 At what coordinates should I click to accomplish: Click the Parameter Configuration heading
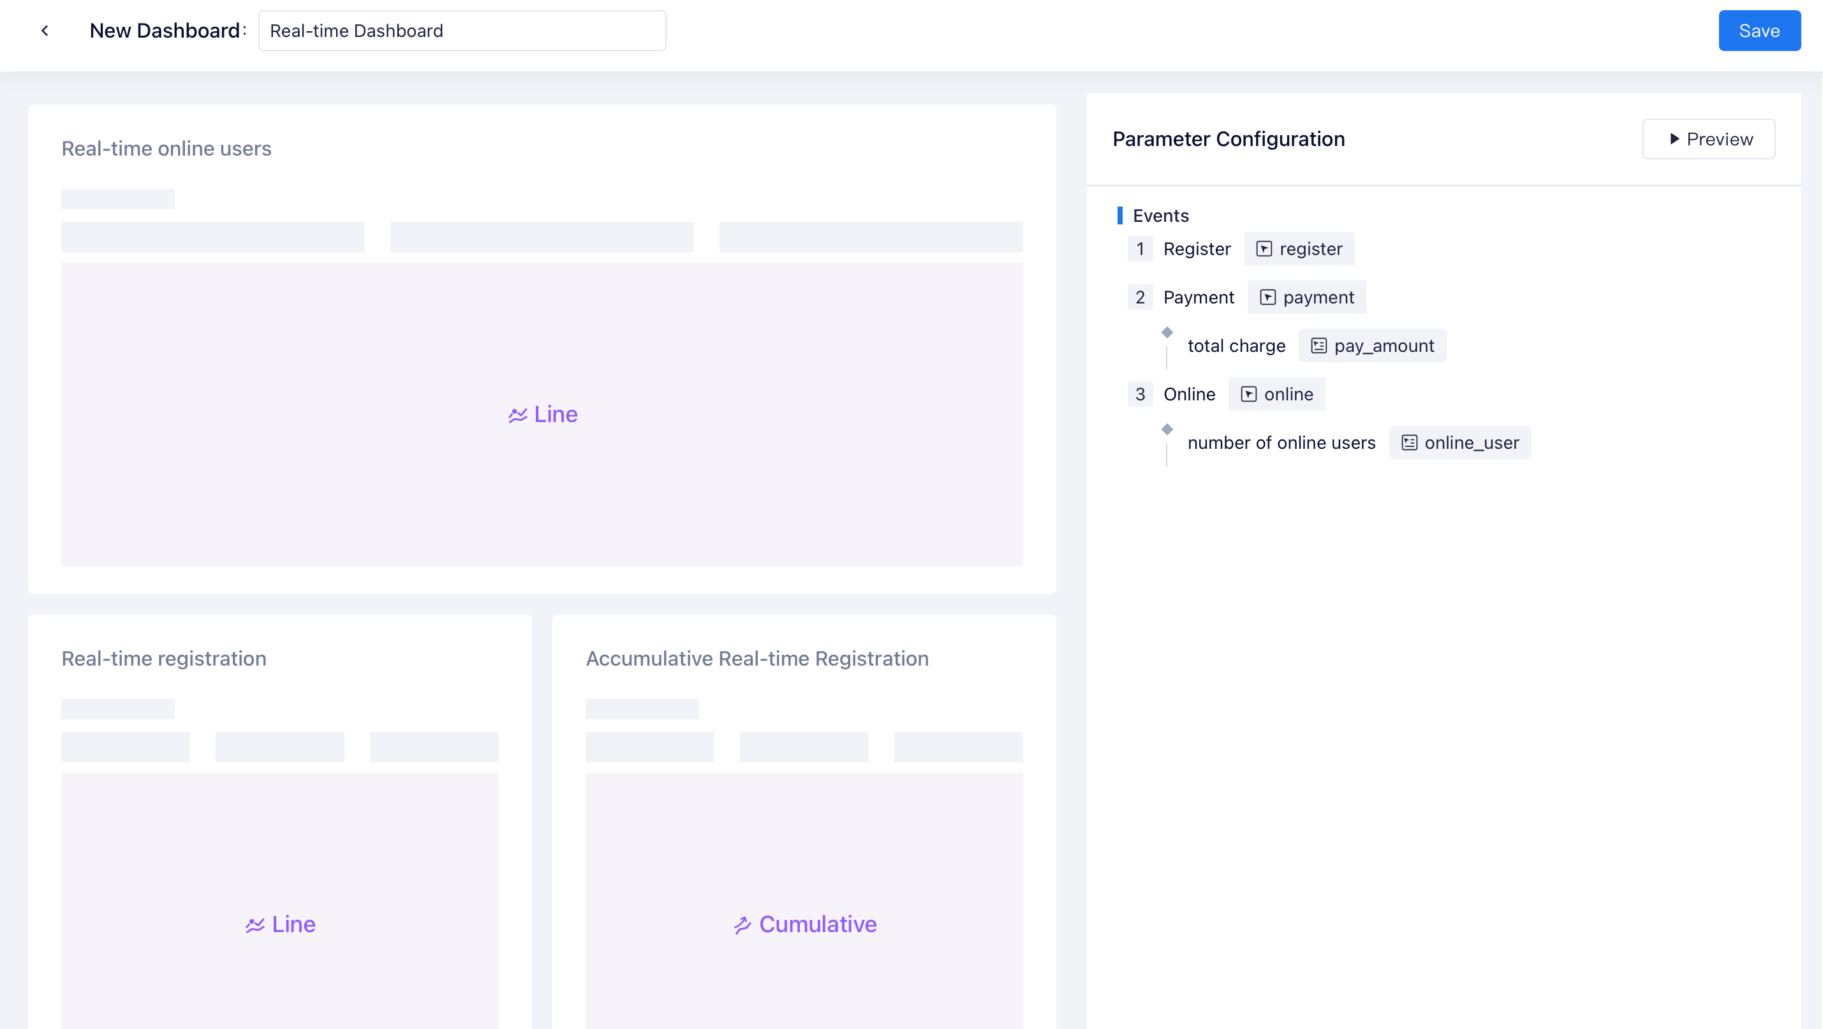1229,138
